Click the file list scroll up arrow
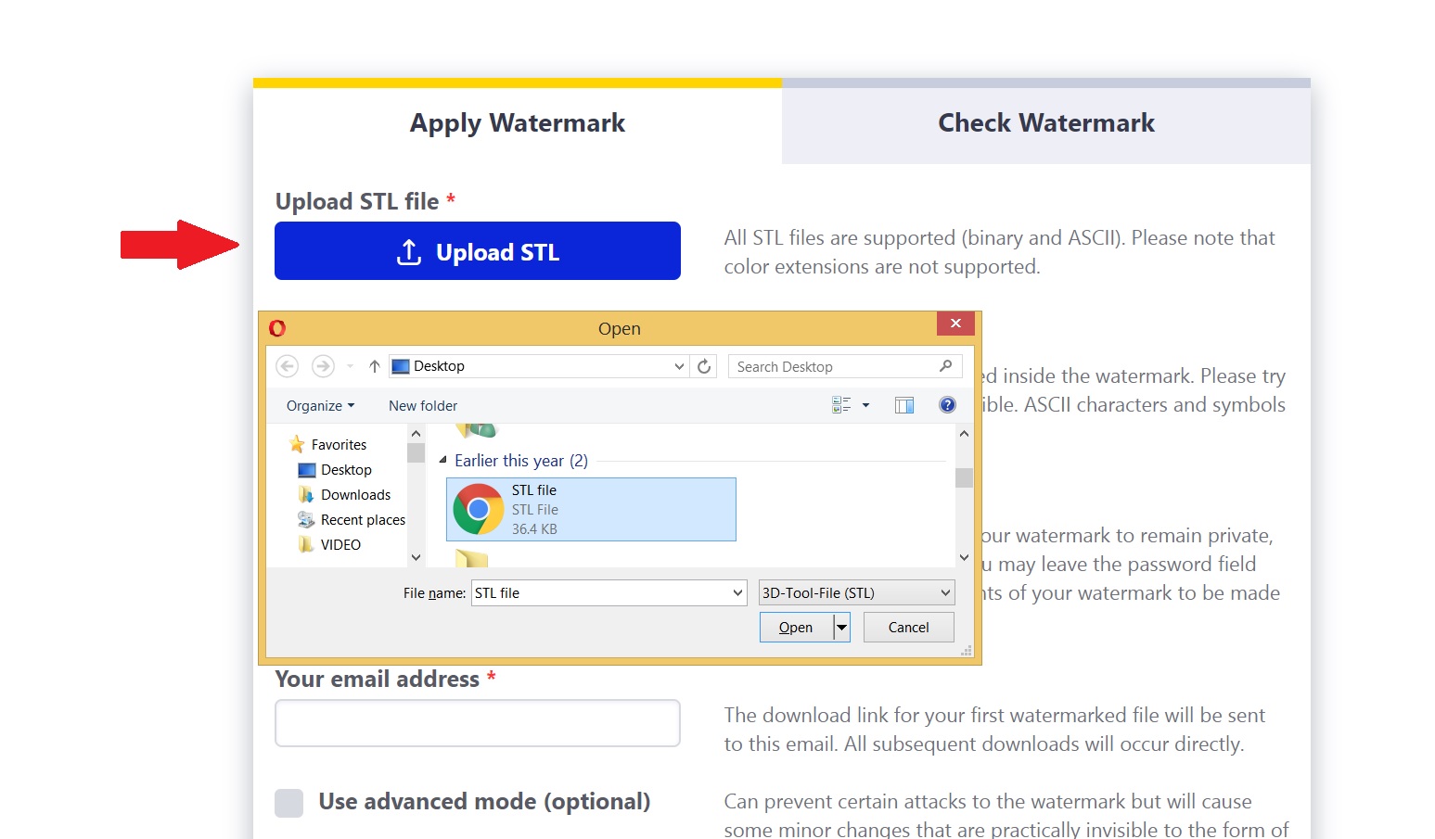The image size is (1435, 839). (x=964, y=433)
